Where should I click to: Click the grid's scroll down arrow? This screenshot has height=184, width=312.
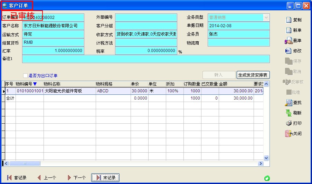[266, 158]
